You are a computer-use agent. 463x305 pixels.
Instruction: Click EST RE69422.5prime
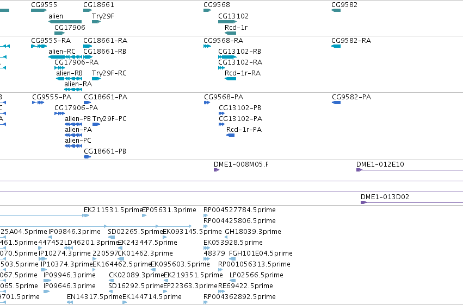(221, 291)
